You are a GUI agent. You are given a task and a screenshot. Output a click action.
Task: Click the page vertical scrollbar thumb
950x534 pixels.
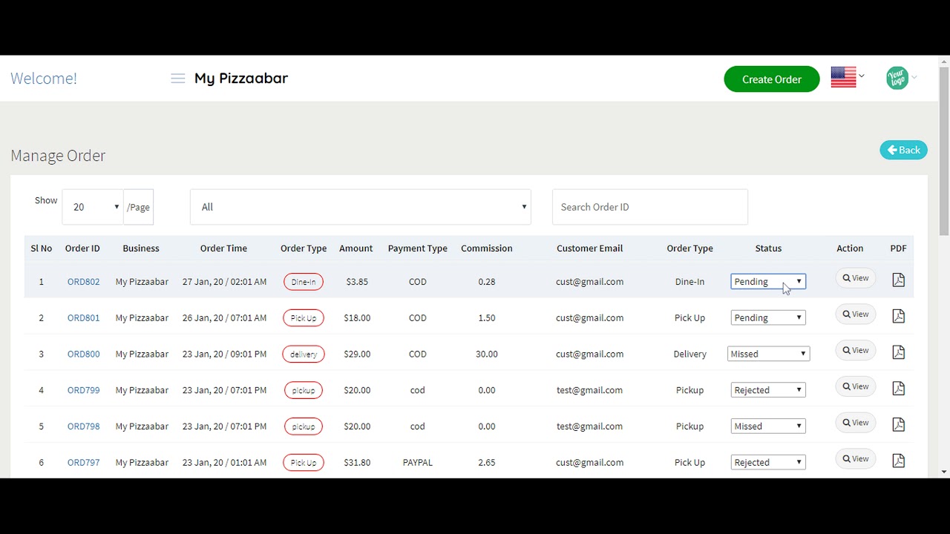[944, 151]
